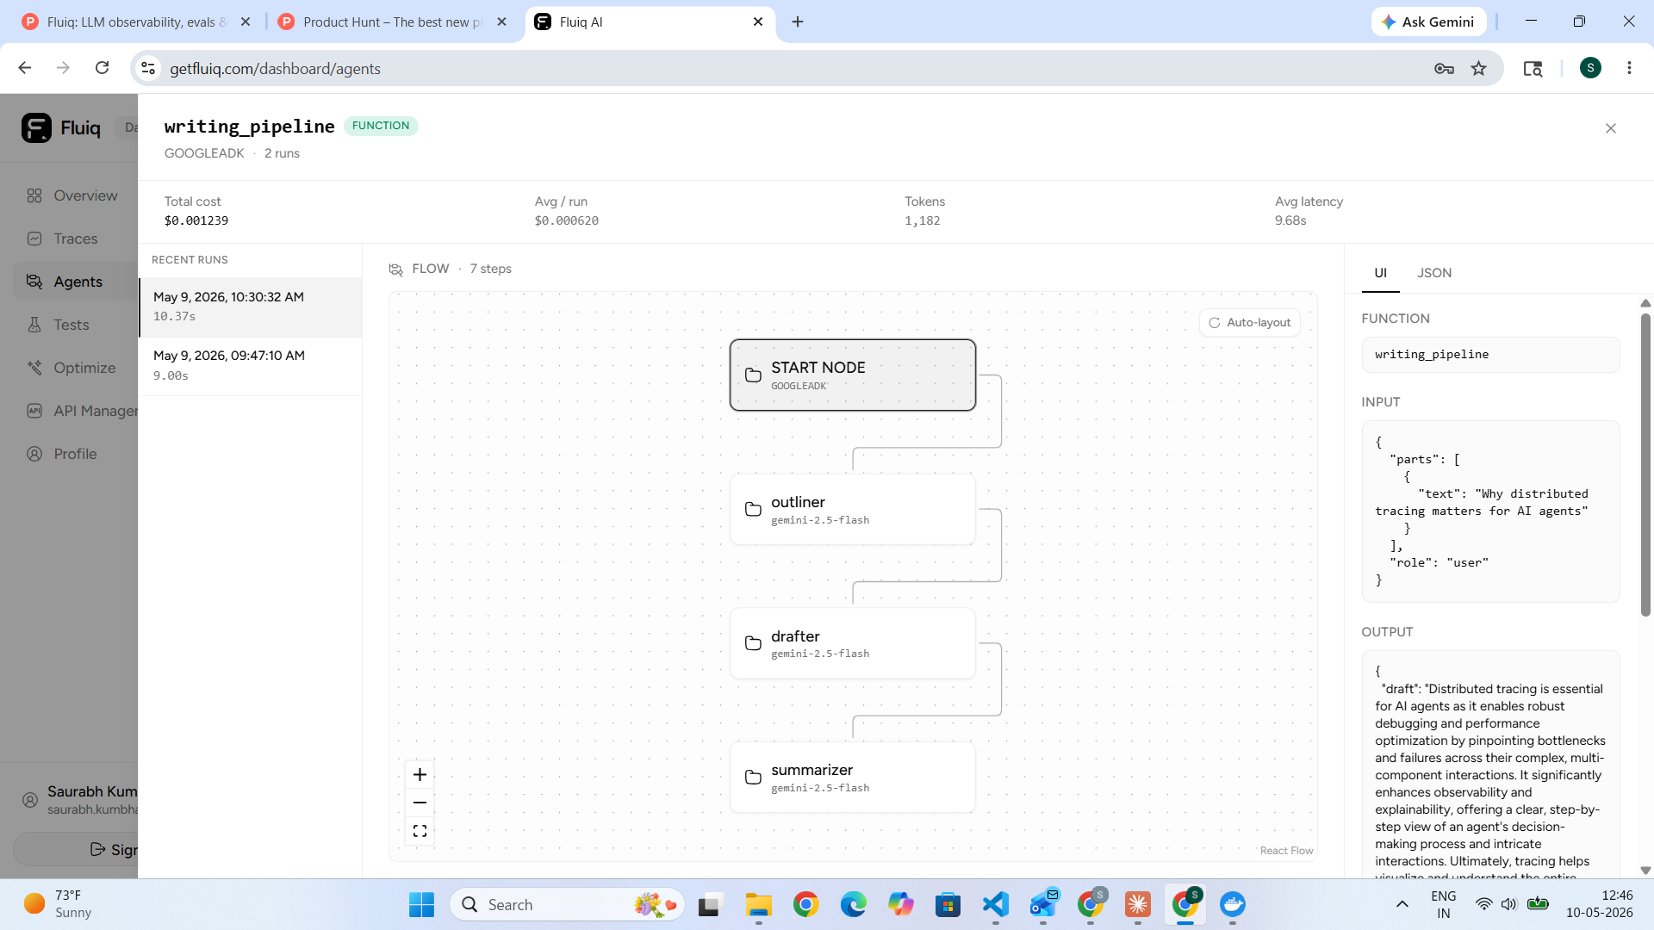
Task: Click the scrollbar thumb in details panel
Action: click(x=1645, y=465)
